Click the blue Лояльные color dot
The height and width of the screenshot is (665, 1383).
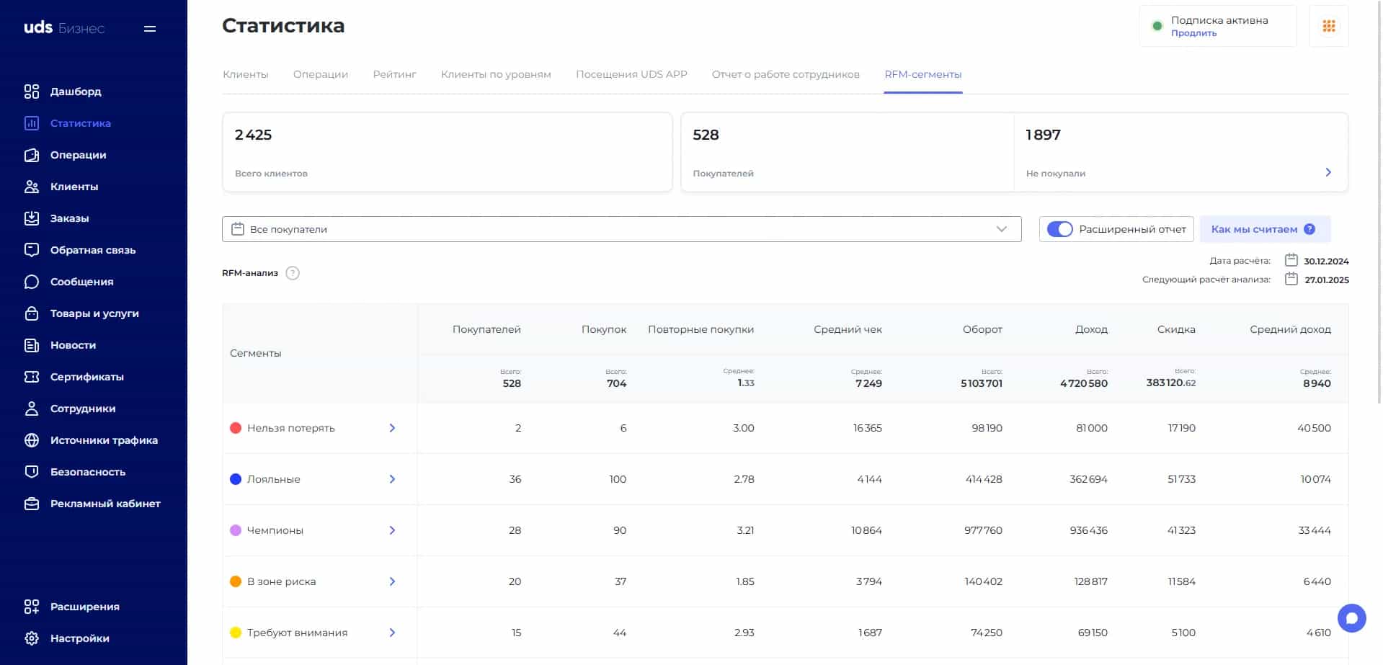pos(236,479)
